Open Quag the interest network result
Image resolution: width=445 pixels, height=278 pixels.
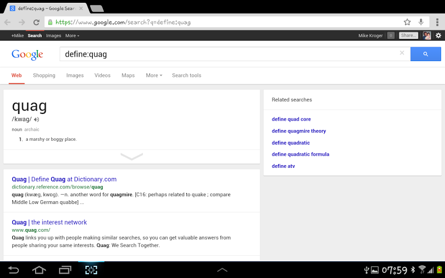(50, 222)
